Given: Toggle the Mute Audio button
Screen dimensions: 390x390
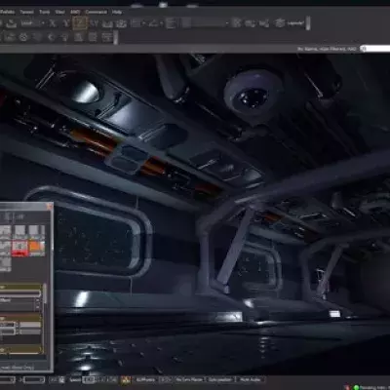Looking at the screenshot, I should tap(251, 379).
